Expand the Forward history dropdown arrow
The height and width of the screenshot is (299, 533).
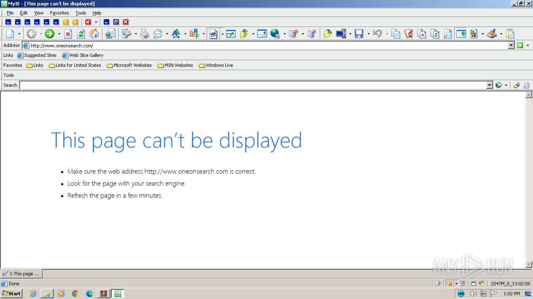point(59,34)
